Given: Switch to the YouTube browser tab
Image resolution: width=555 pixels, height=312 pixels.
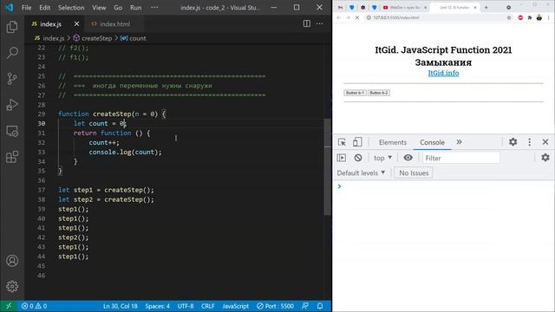Looking at the screenshot, I should [405, 8].
